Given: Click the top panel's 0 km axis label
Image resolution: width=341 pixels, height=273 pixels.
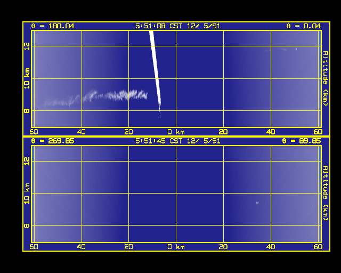Looking at the screenshot, I should tap(176, 132).
